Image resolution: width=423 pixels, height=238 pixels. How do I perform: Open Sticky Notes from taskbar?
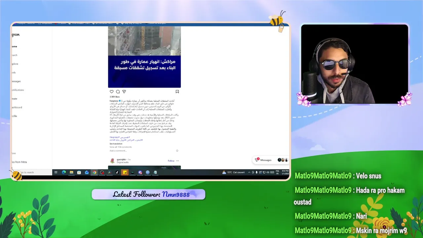click(x=125, y=172)
